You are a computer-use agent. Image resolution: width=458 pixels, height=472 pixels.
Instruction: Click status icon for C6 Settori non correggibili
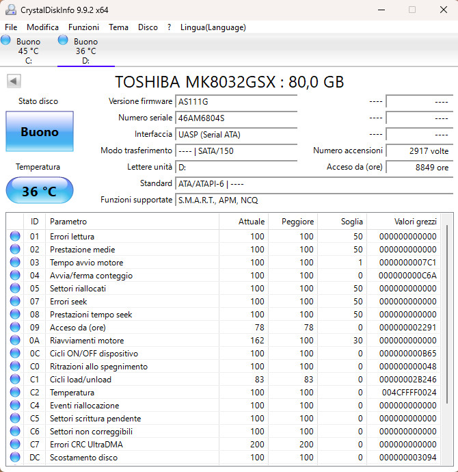(15, 431)
